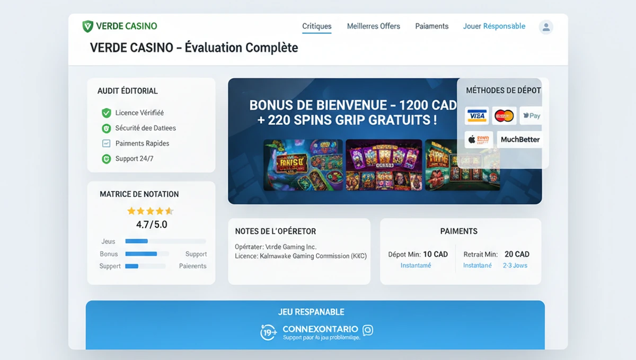
Task: Open the middle slot game thumbnail
Action: (384, 164)
